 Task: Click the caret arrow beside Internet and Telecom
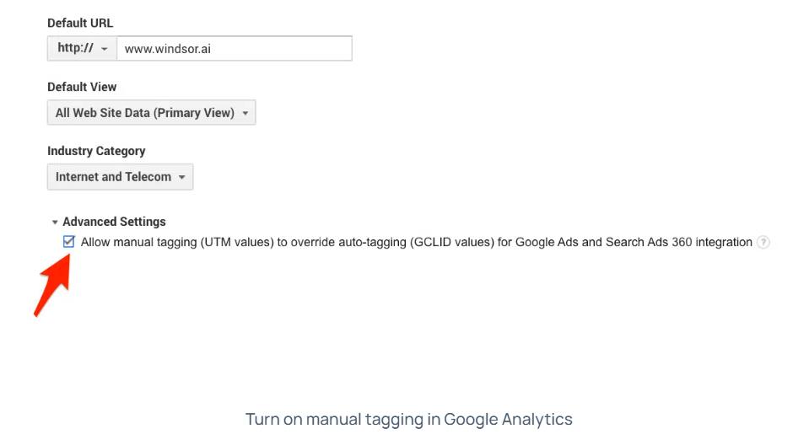coord(181,177)
